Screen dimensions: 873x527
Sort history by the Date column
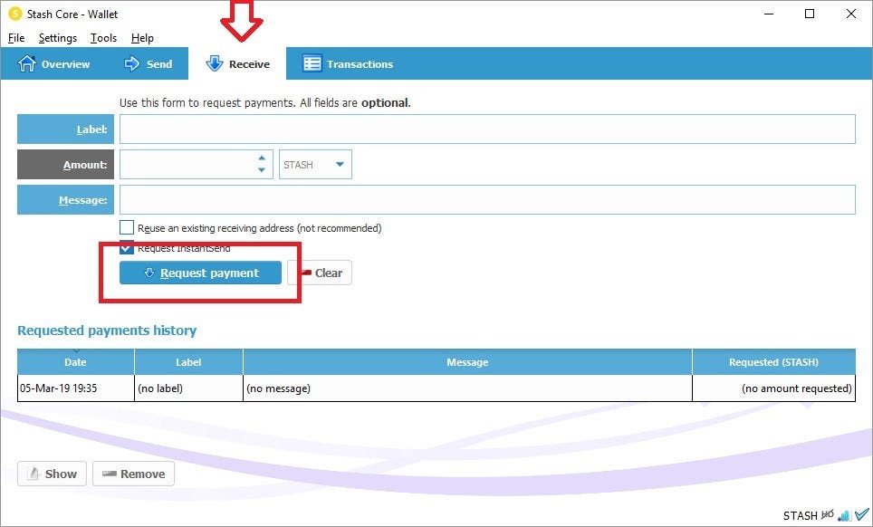[x=76, y=361]
